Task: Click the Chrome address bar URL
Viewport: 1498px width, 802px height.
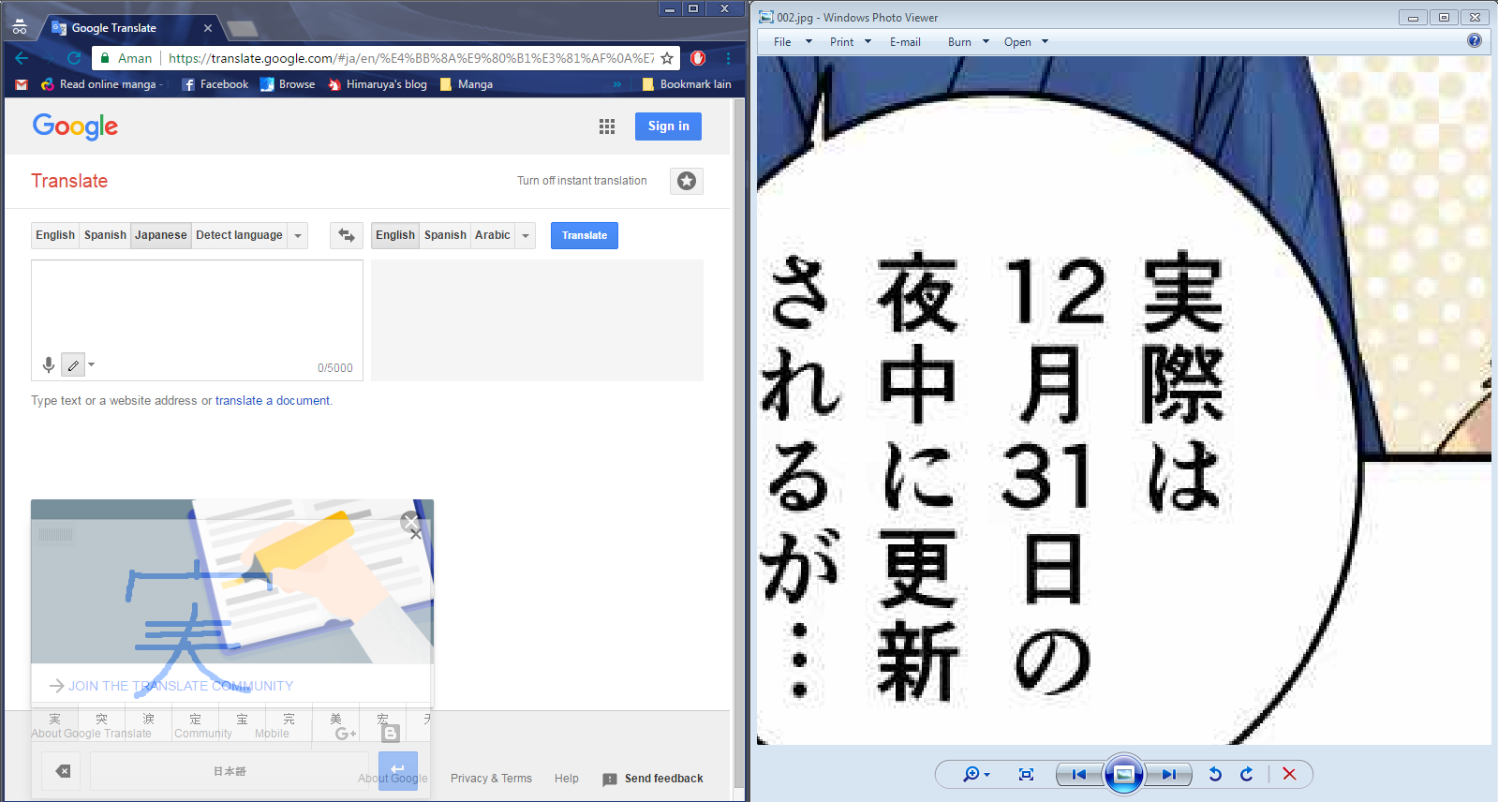Action: (x=411, y=58)
